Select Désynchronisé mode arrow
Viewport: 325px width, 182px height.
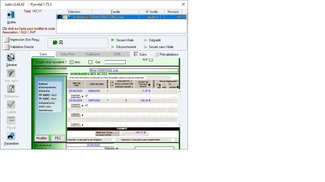[113, 47]
